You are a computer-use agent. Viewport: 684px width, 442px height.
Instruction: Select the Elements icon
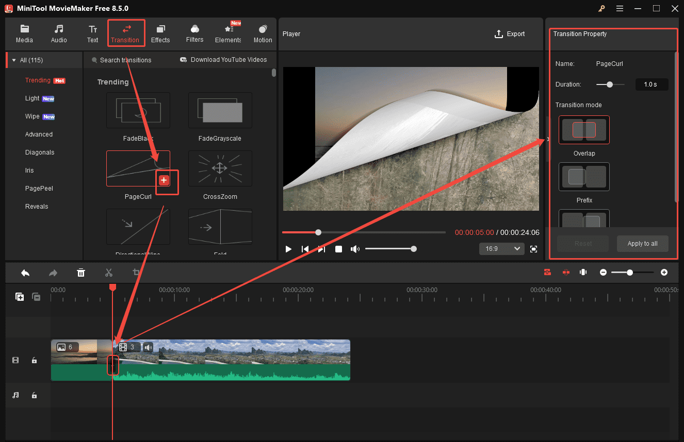pos(227,33)
